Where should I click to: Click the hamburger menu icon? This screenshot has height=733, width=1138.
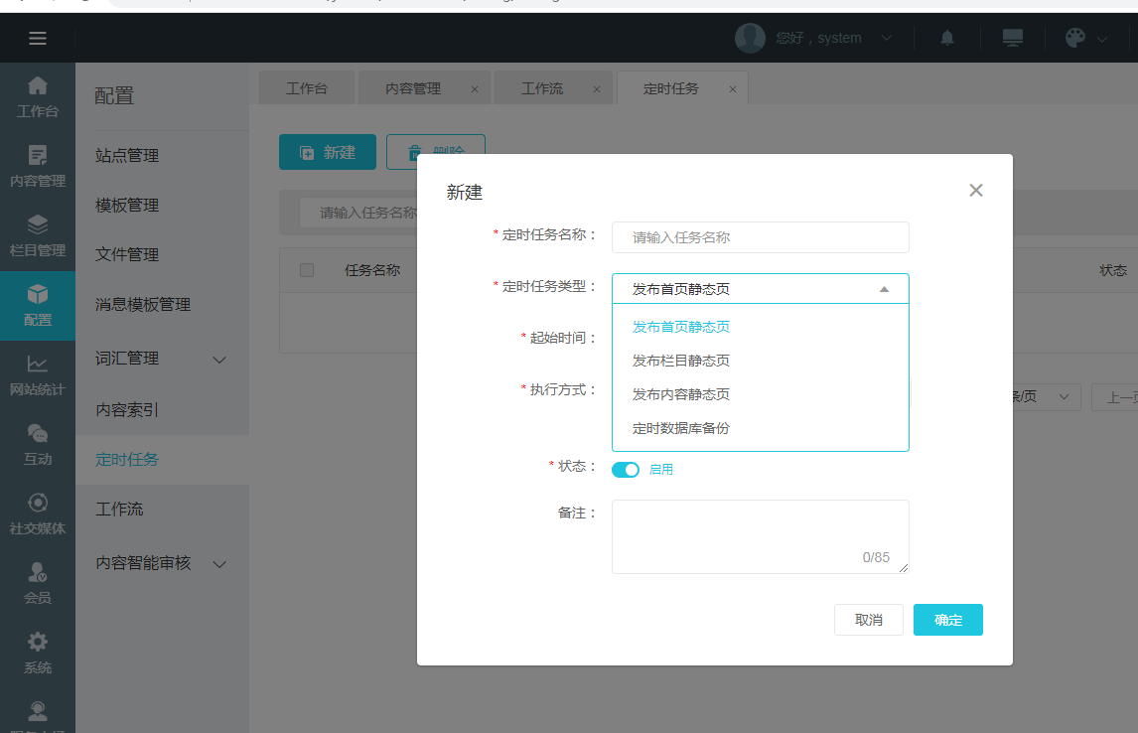coord(38,39)
